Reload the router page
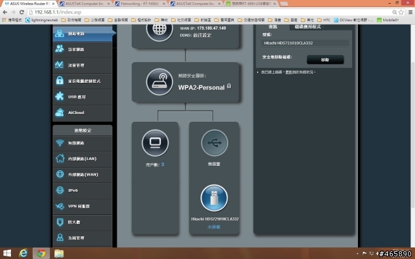The height and width of the screenshot is (259, 415). pyautogui.click(x=21, y=12)
